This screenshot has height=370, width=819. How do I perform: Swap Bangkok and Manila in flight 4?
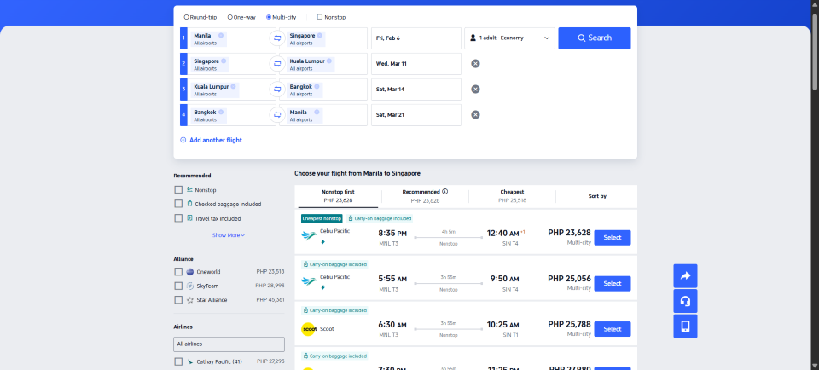(x=276, y=115)
